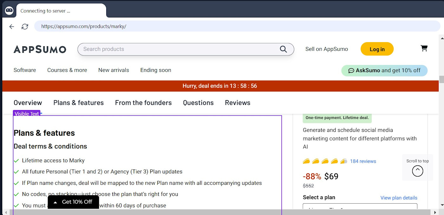Click AskSumo and get 10% off
The height and width of the screenshot is (215, 444).
(384, 70)
